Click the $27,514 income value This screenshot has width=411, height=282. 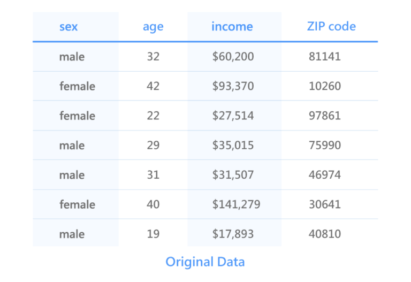coord(233,116)
